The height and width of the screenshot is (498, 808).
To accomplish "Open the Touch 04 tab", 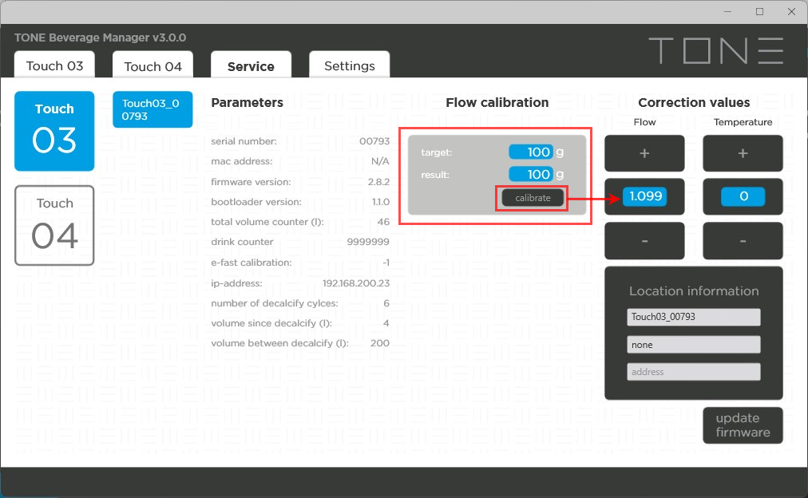I will click(153, 65).
